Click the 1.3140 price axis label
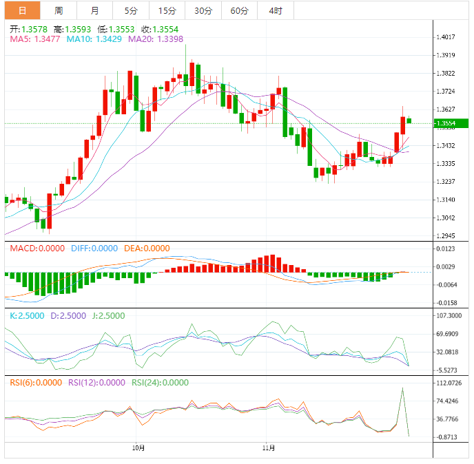 click(446, 200)
